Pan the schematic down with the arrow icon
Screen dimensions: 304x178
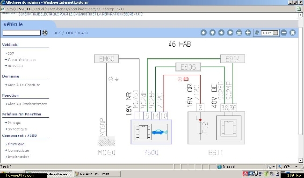pyautogui.click(x=212, y=33)
